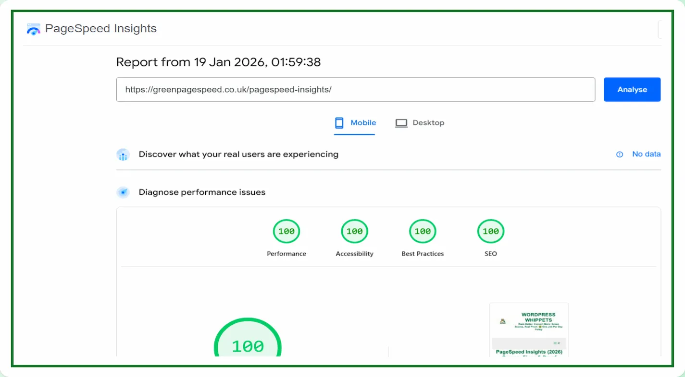Select the Accessibility score gauge
Image resolution: width=685 pixels, height=377 pixels.
(x=354, y=232)
